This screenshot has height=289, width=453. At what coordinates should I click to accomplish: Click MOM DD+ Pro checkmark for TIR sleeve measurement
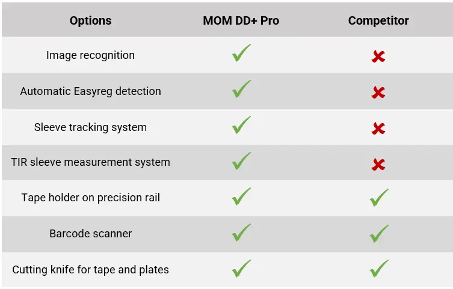[241, 162]
